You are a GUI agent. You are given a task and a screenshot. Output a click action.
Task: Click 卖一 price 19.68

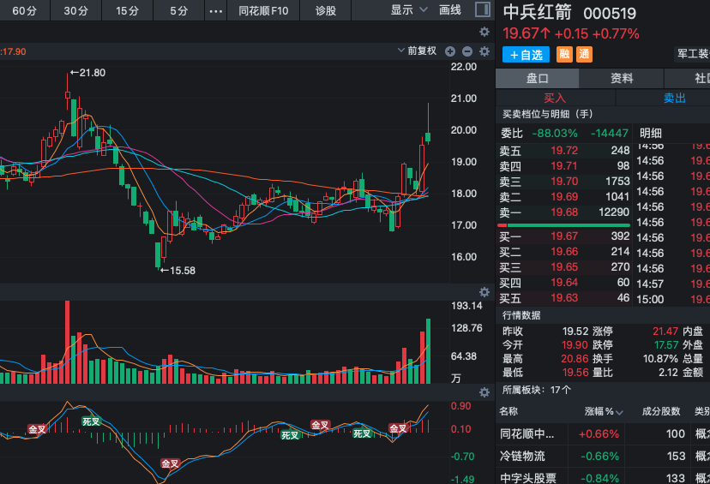pyautogui.click(x=564, y=212)
